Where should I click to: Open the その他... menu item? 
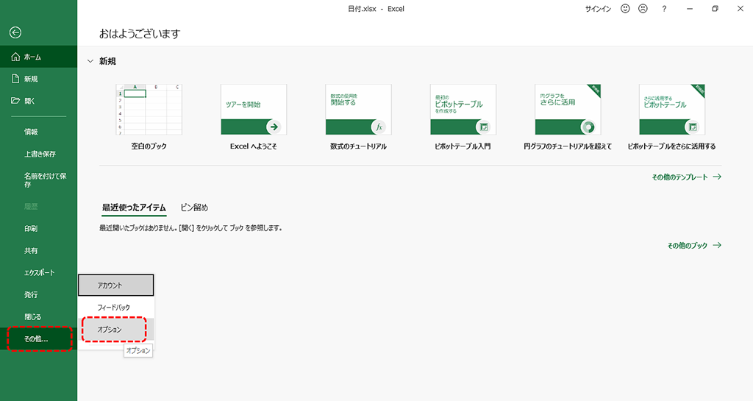point(38,339)
